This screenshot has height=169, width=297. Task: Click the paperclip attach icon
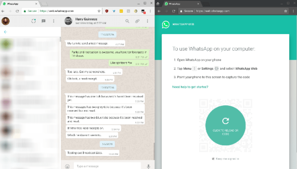click(x=137, y=21)
